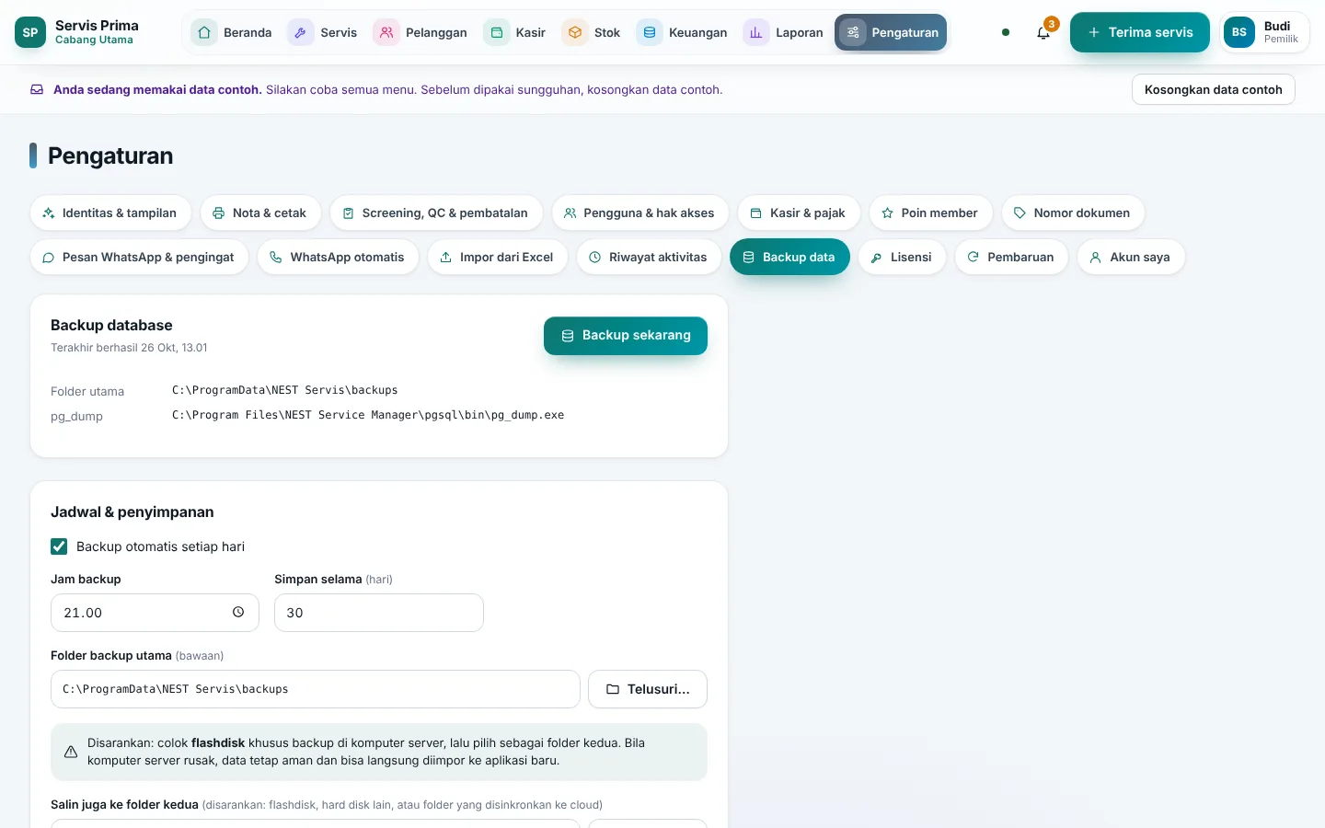
Task: Start a backup with Backup sekarang
Action: tap(626, 336)
